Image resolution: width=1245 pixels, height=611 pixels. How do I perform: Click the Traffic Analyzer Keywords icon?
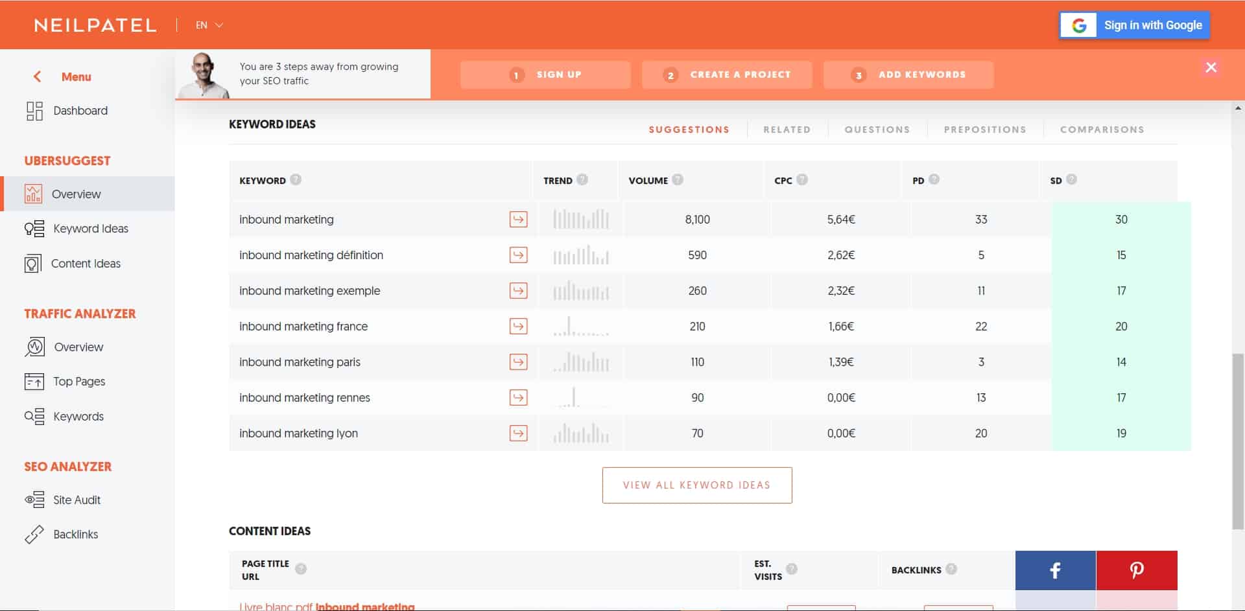pyautogui.click(x=34, y=416)
